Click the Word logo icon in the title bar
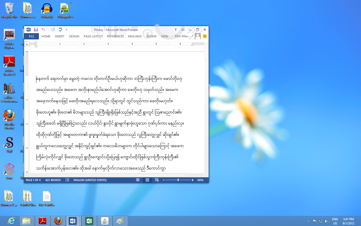 tap(29, 30)
